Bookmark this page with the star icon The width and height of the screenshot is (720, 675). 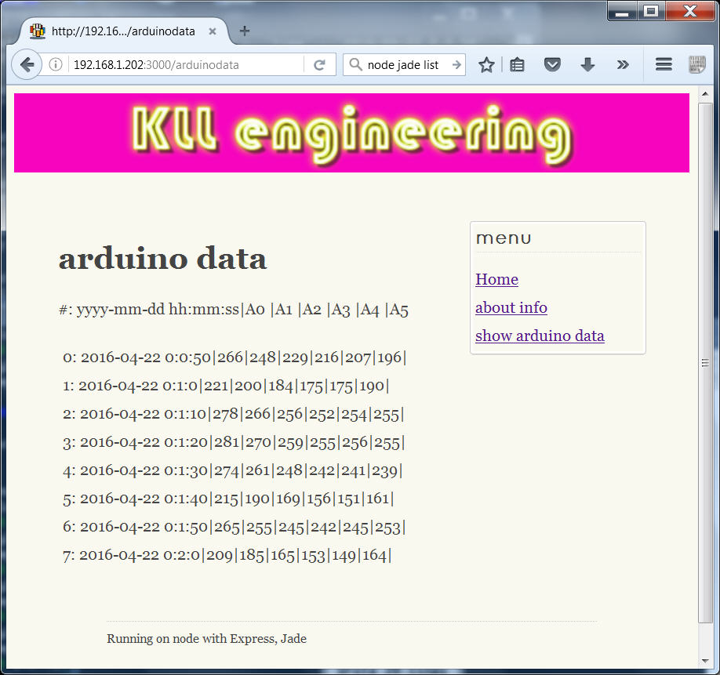(486, 65)
